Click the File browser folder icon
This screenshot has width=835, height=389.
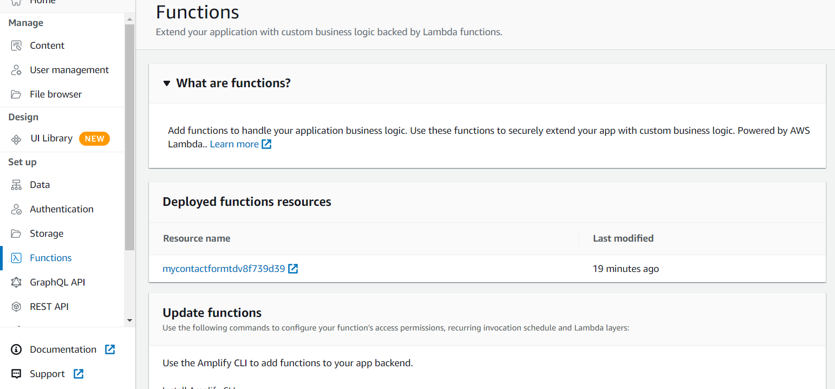click(16, 94)
